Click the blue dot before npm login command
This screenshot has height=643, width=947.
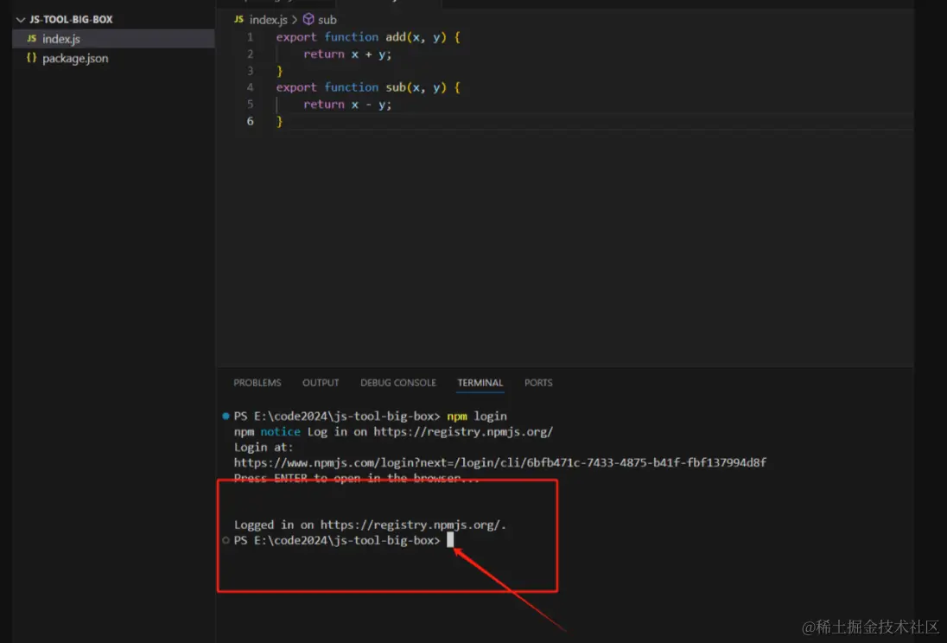226,416
